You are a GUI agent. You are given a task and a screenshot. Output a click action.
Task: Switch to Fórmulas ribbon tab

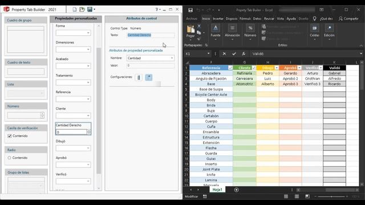tap(245, 19)
